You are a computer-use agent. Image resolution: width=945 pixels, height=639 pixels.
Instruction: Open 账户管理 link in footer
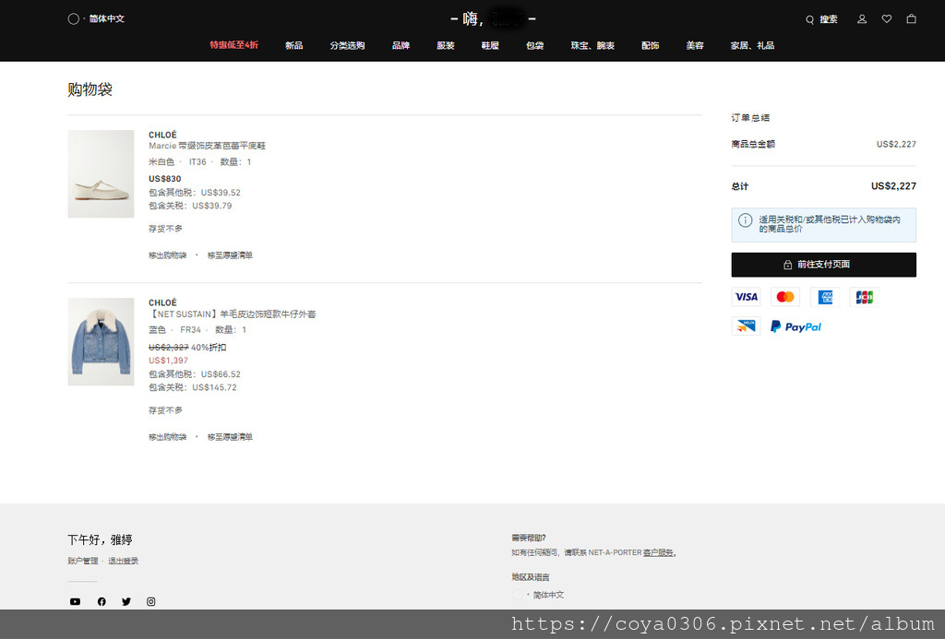pyautogui.click(x=82, y=561)
